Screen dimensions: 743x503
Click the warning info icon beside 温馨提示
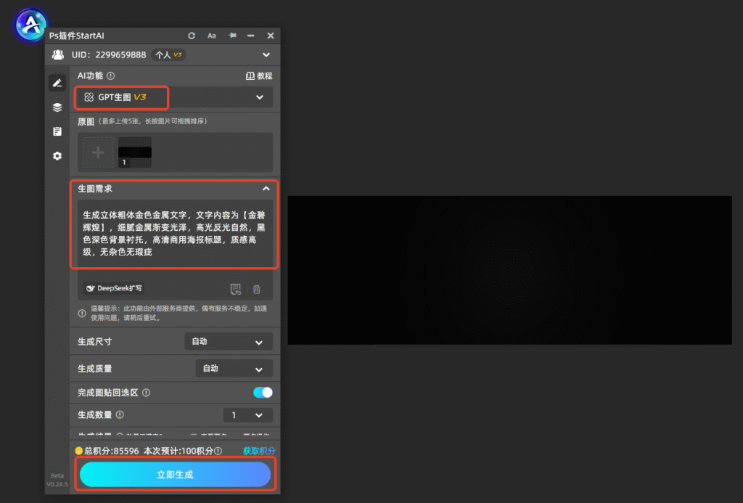click(x=82, y=314)
